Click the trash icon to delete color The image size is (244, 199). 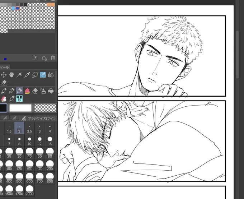53,58
